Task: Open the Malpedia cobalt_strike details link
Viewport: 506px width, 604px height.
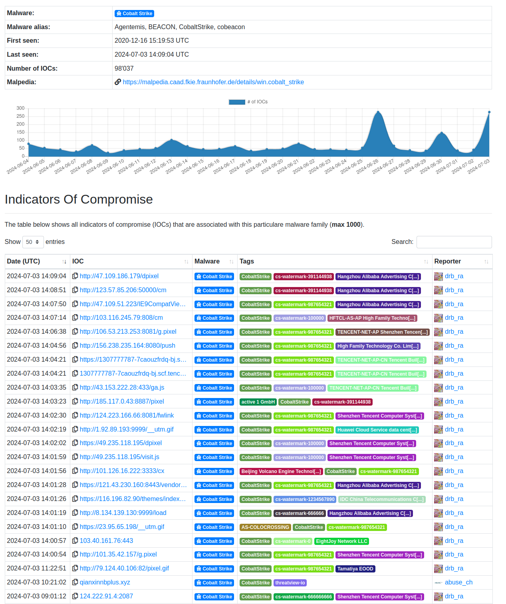Action: tap(214, 82)
